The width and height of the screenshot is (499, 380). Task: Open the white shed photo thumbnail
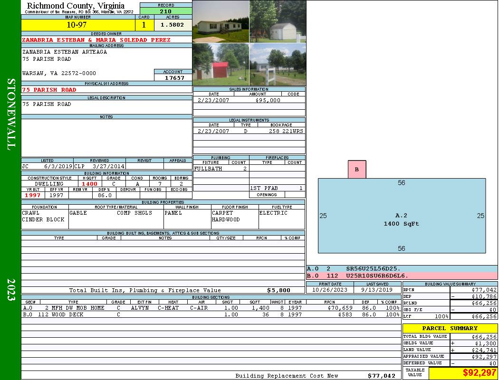(278, 21)
